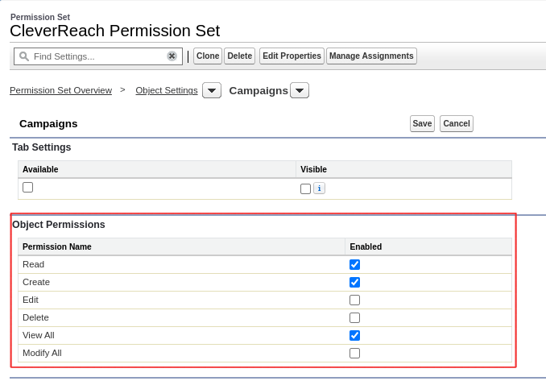The width and height of the screenshot is (546, 381).
Task: Check the Visible tab setting checkbox
Action: [x=305, y=188]
